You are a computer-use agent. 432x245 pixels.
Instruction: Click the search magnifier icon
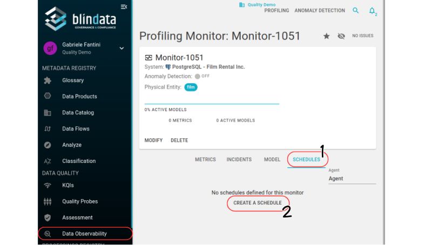[x=356, y=10]
